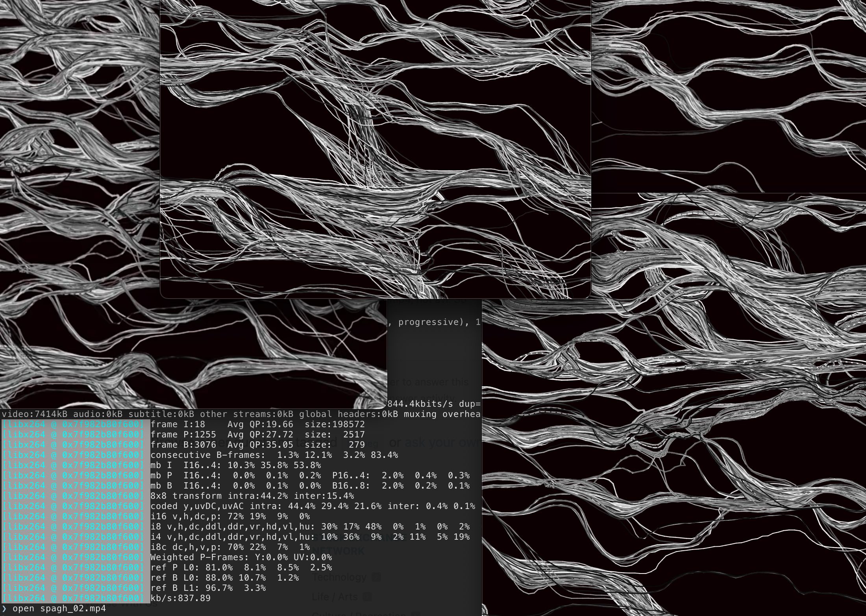866x616 pixels.
Task: Click the 'ref B L0:' label
Action: pyautogui.click(x=175, y=578)
